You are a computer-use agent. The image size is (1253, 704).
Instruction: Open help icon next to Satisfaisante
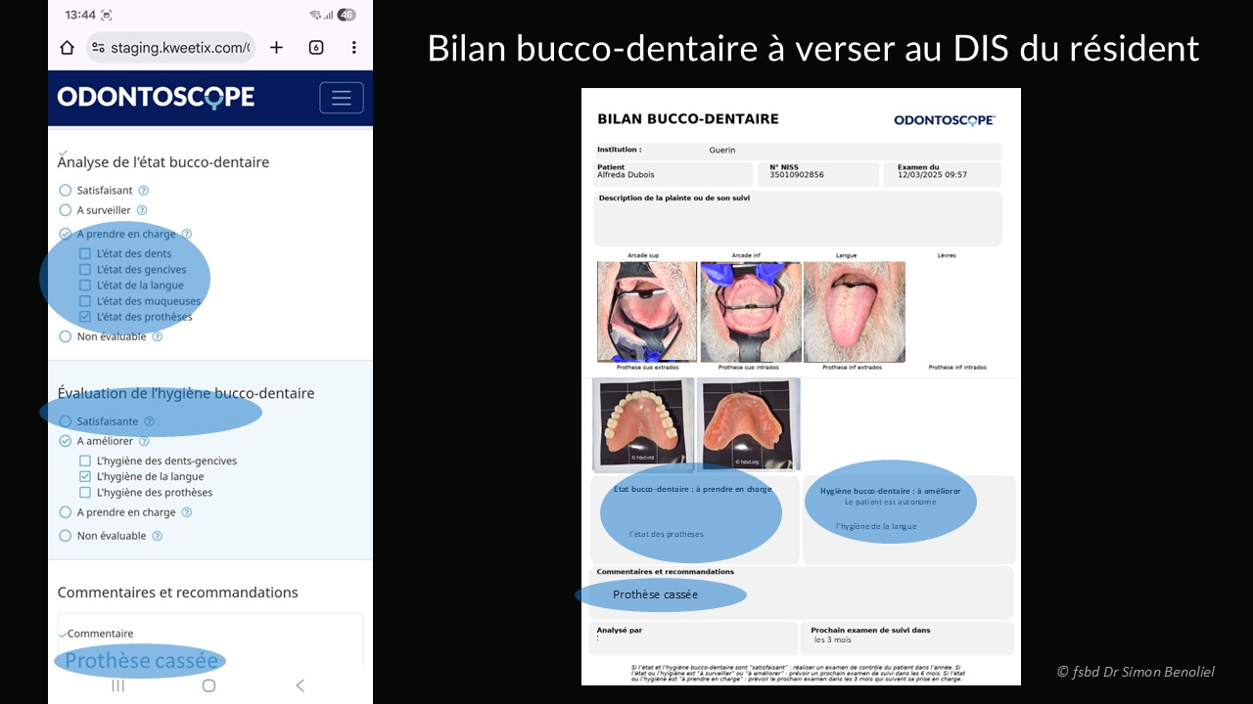pos(149,421)
